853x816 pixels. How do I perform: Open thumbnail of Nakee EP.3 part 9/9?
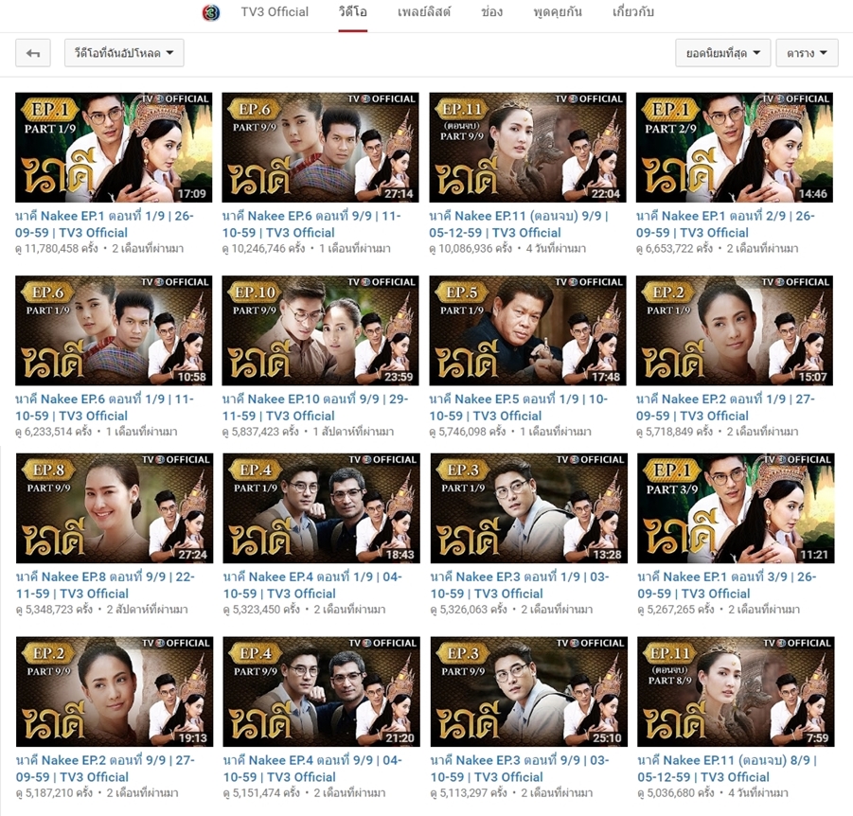[x=529, y=691]
